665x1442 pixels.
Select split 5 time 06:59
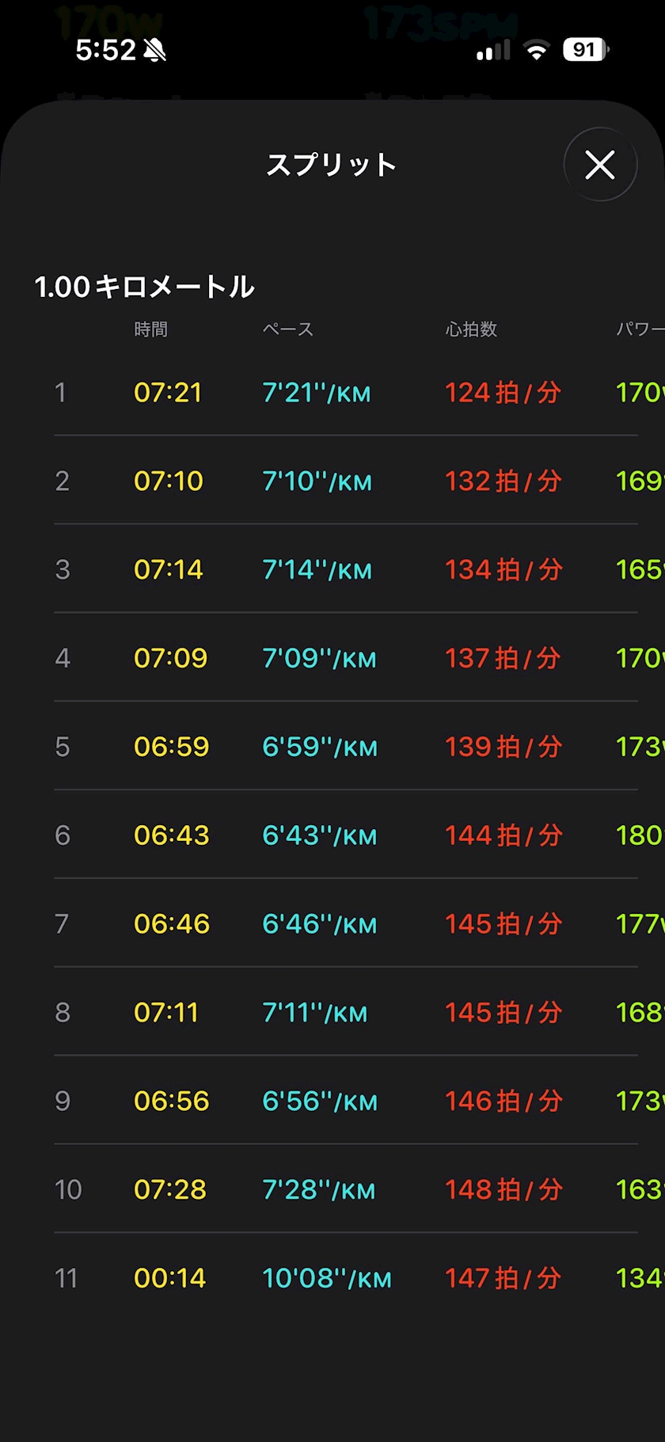171,748
